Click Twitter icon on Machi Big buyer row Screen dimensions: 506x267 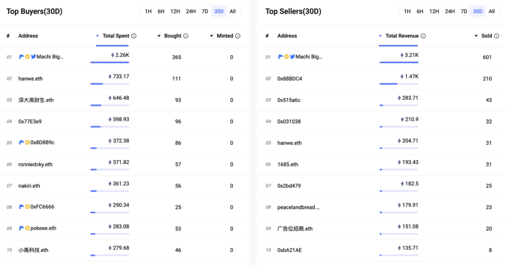pos(33,57)
